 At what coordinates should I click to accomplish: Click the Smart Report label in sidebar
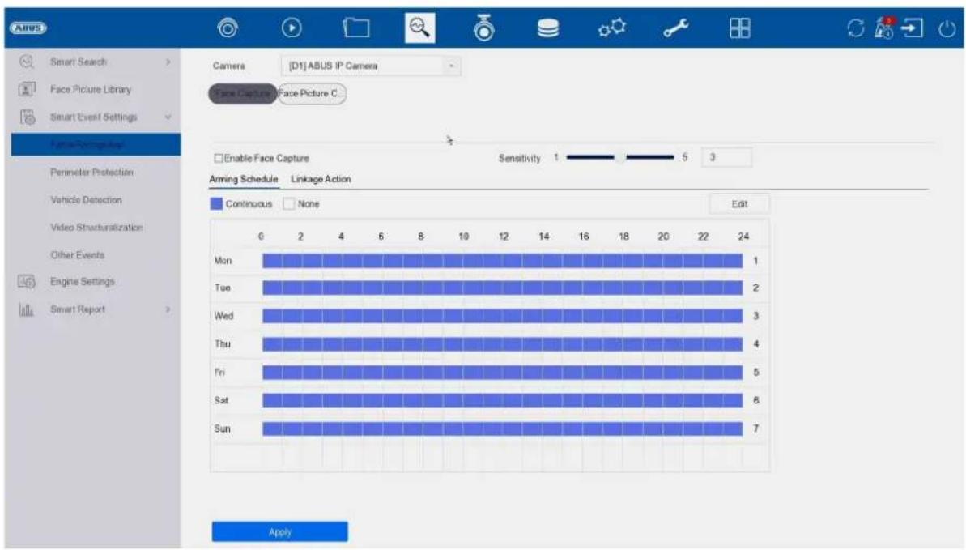(78, 309)
